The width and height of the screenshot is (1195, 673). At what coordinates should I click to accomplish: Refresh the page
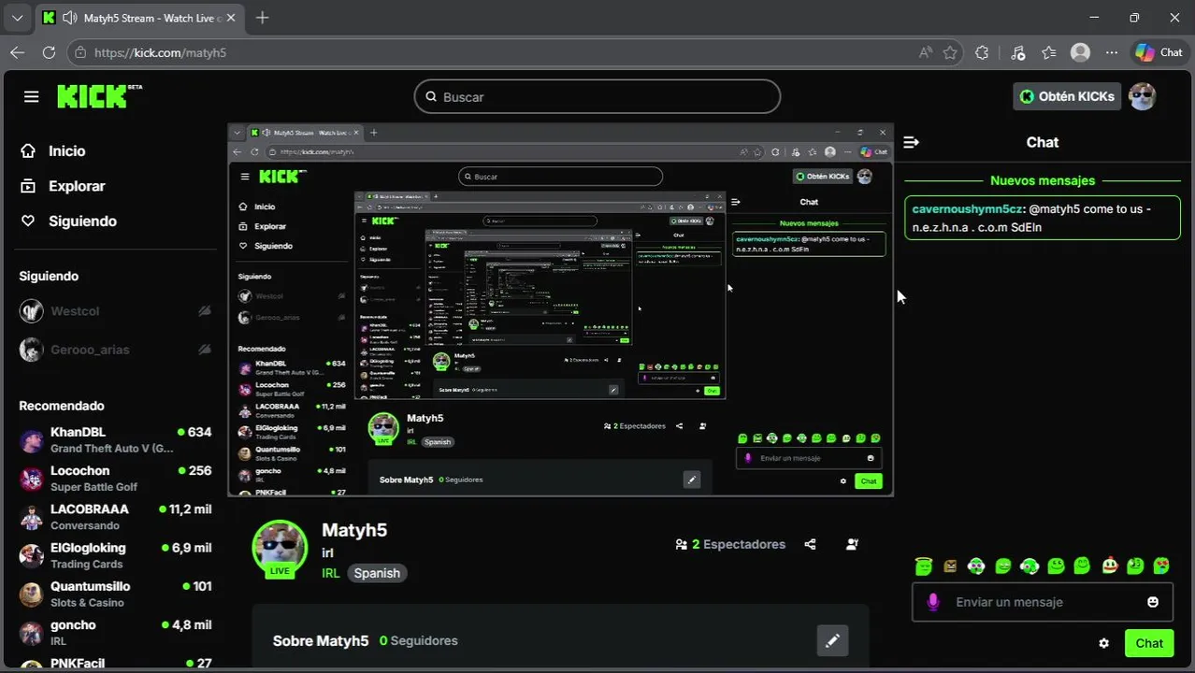[49, 52]
